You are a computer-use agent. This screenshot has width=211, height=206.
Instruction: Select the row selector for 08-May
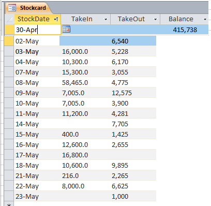click(x=9, y=82)
